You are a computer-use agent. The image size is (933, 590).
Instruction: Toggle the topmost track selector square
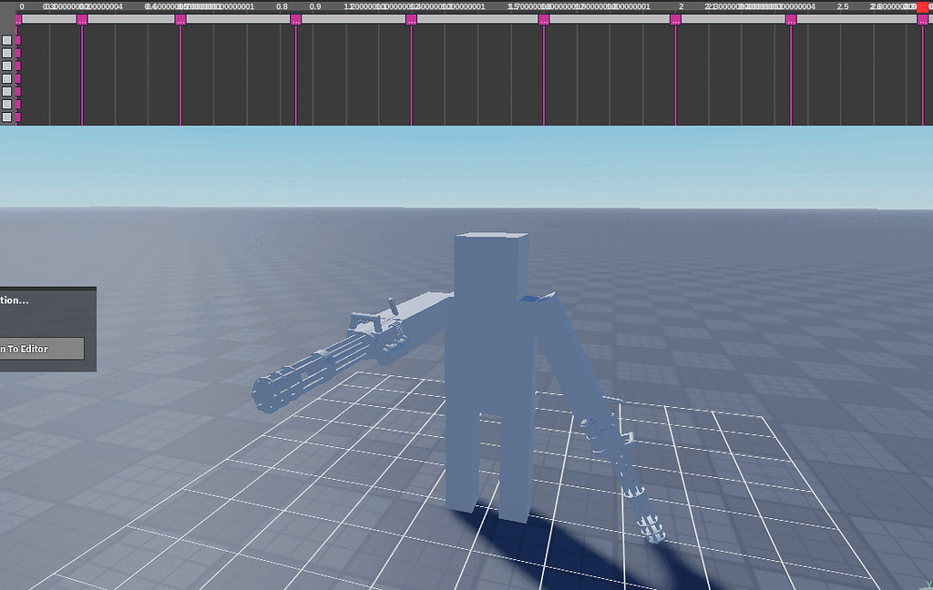pos(6,40)
